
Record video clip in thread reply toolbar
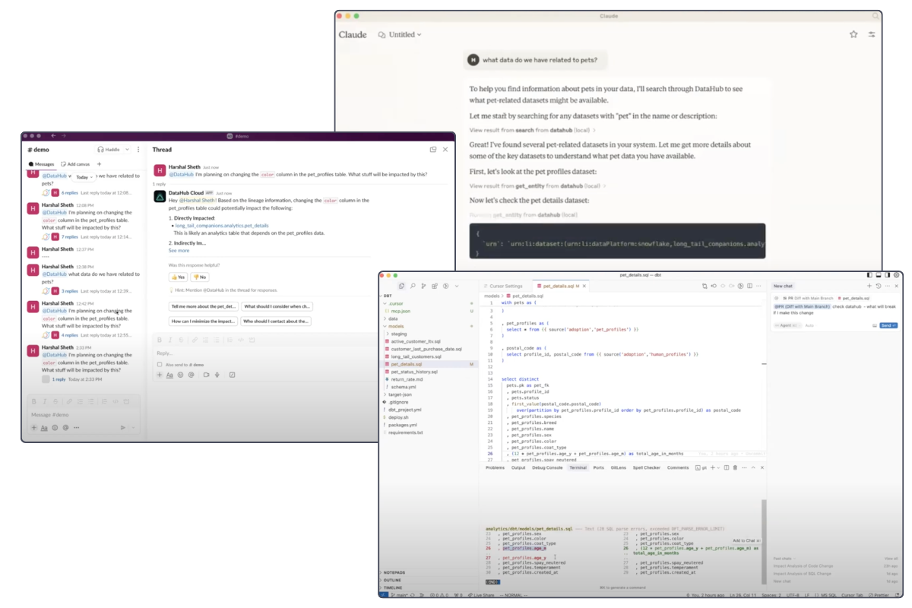coord(206,375)
